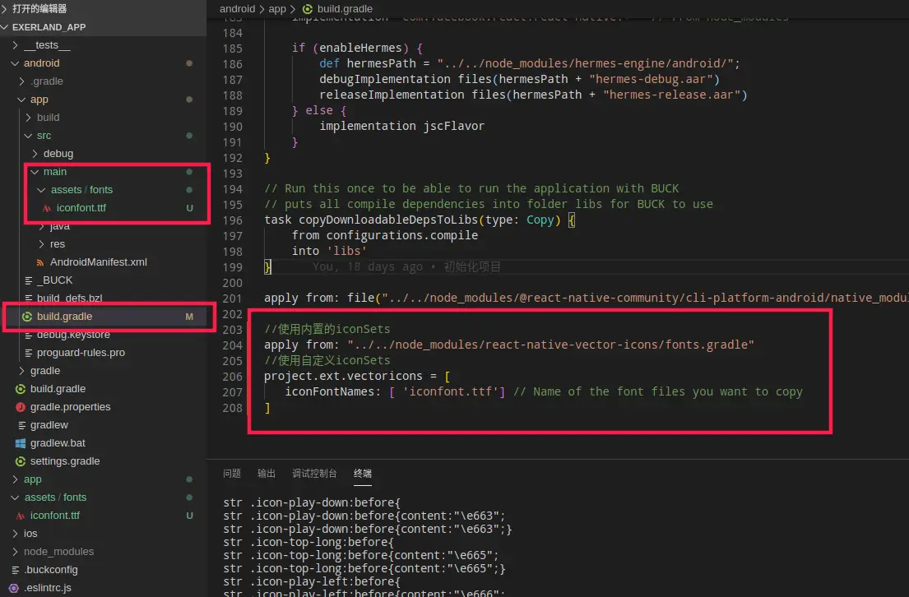Click the 'You, 18 days ago' blame annotation
Image resolution: width=909 pixels, height=597 pixels.
point(406,266)
